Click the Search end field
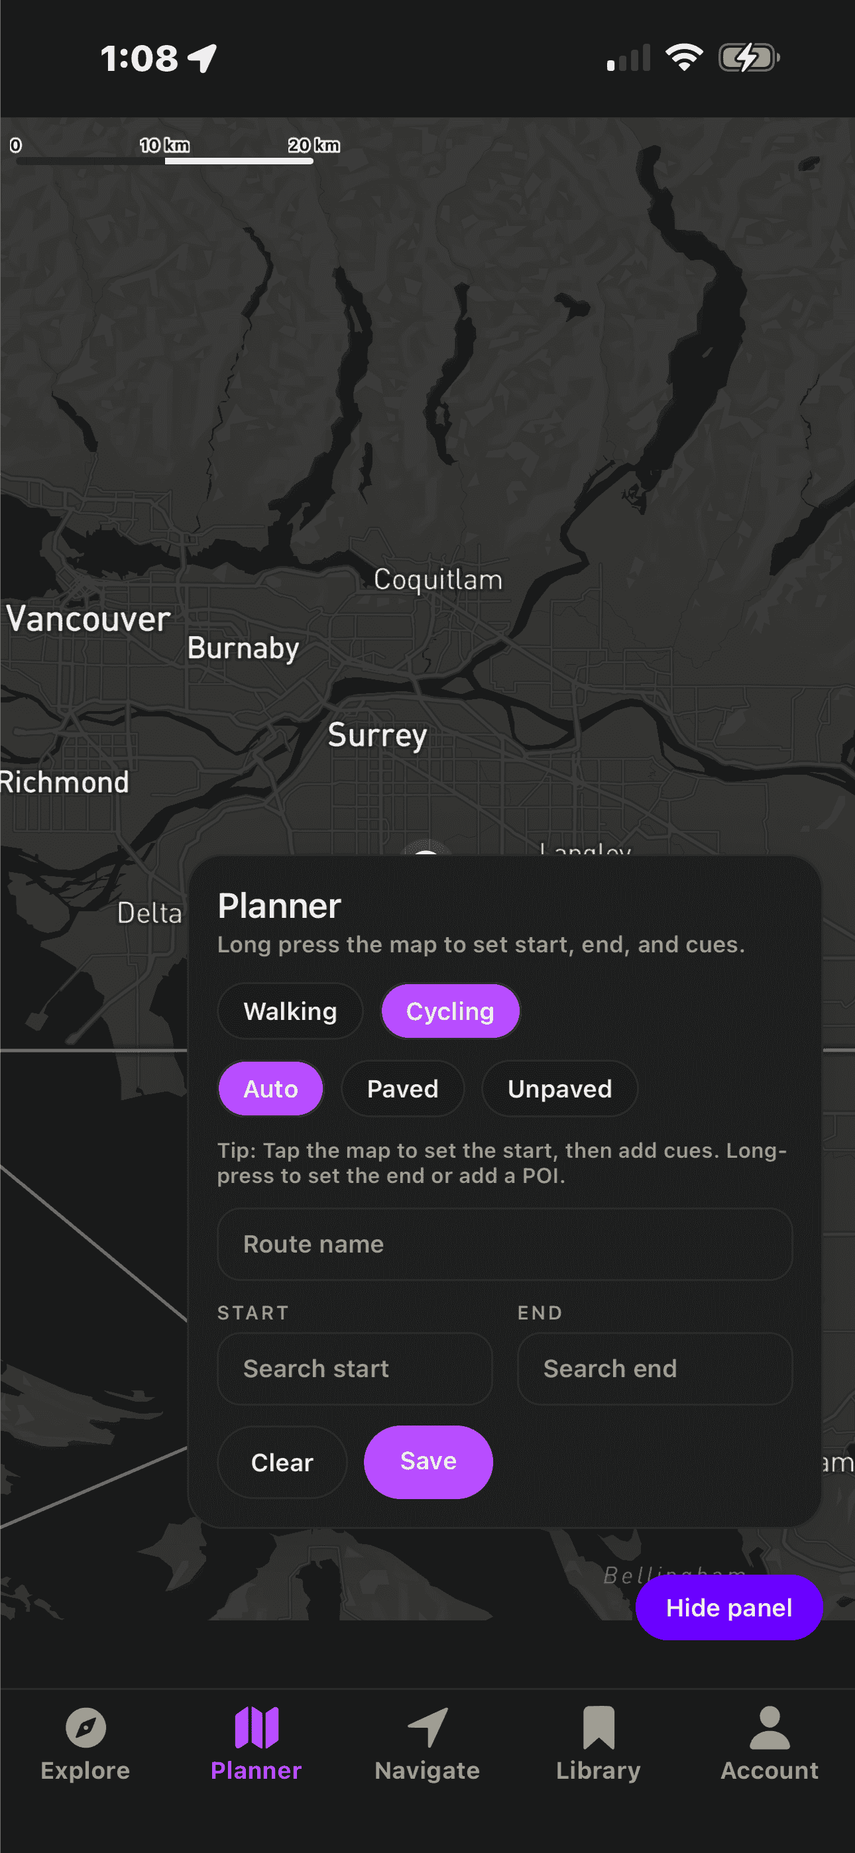The image size is (855, 1853). pyautogui.click(x=654, y=1368)
